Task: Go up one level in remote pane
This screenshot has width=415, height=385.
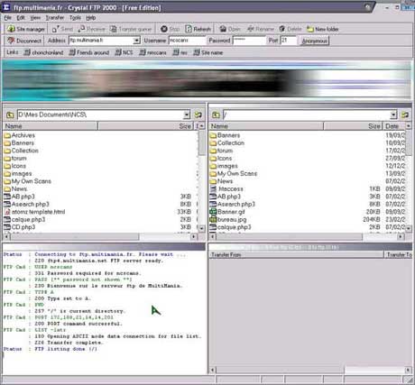Action: pyautogui.click(x=216, y=115)
